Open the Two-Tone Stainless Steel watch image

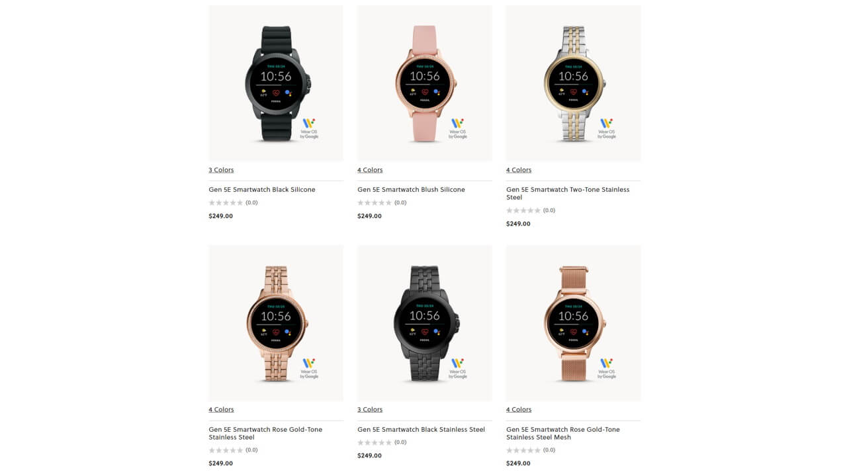tap(574, 83)
